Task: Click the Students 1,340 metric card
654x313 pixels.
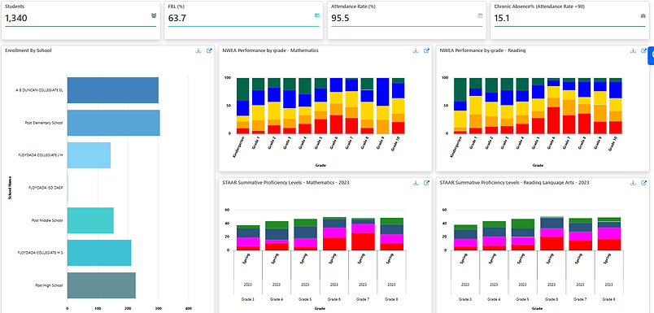Action: 81,20
